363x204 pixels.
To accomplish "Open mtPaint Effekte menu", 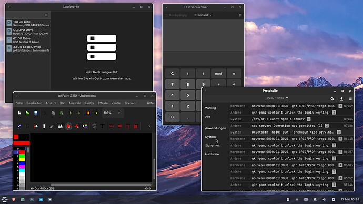I will [x=103, y=103].
